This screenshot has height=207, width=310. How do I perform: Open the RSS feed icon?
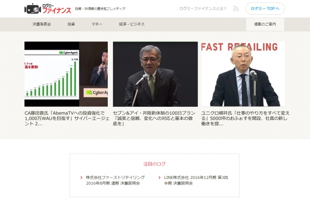coord(236,9)
